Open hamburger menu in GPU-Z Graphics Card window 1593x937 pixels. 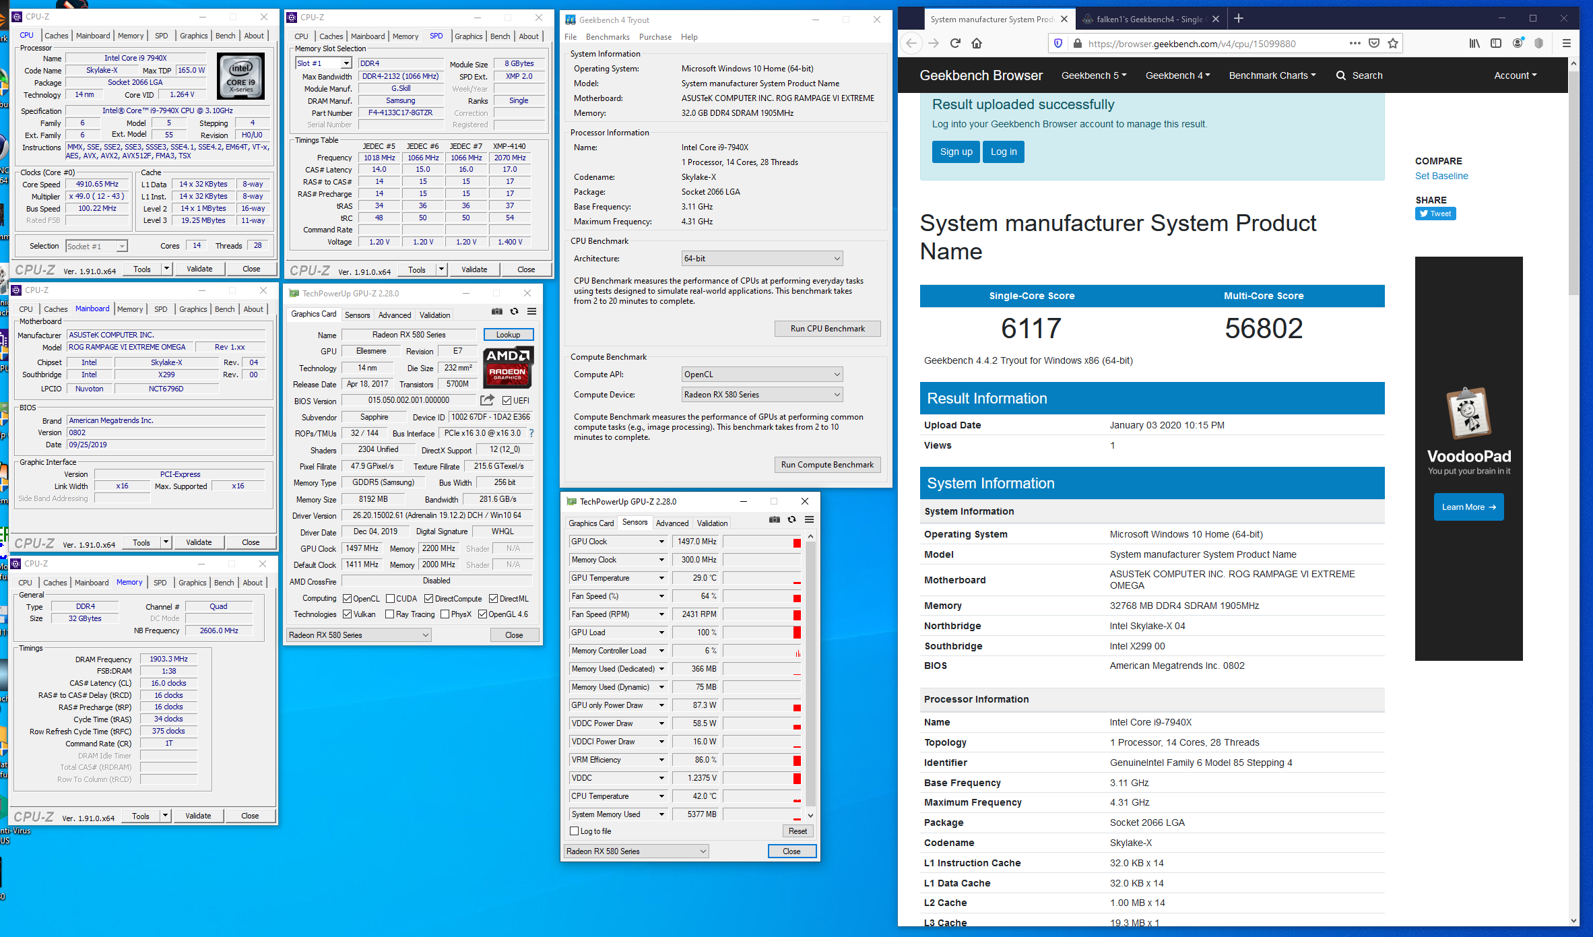pyautogui.click(x=531, y=311)
